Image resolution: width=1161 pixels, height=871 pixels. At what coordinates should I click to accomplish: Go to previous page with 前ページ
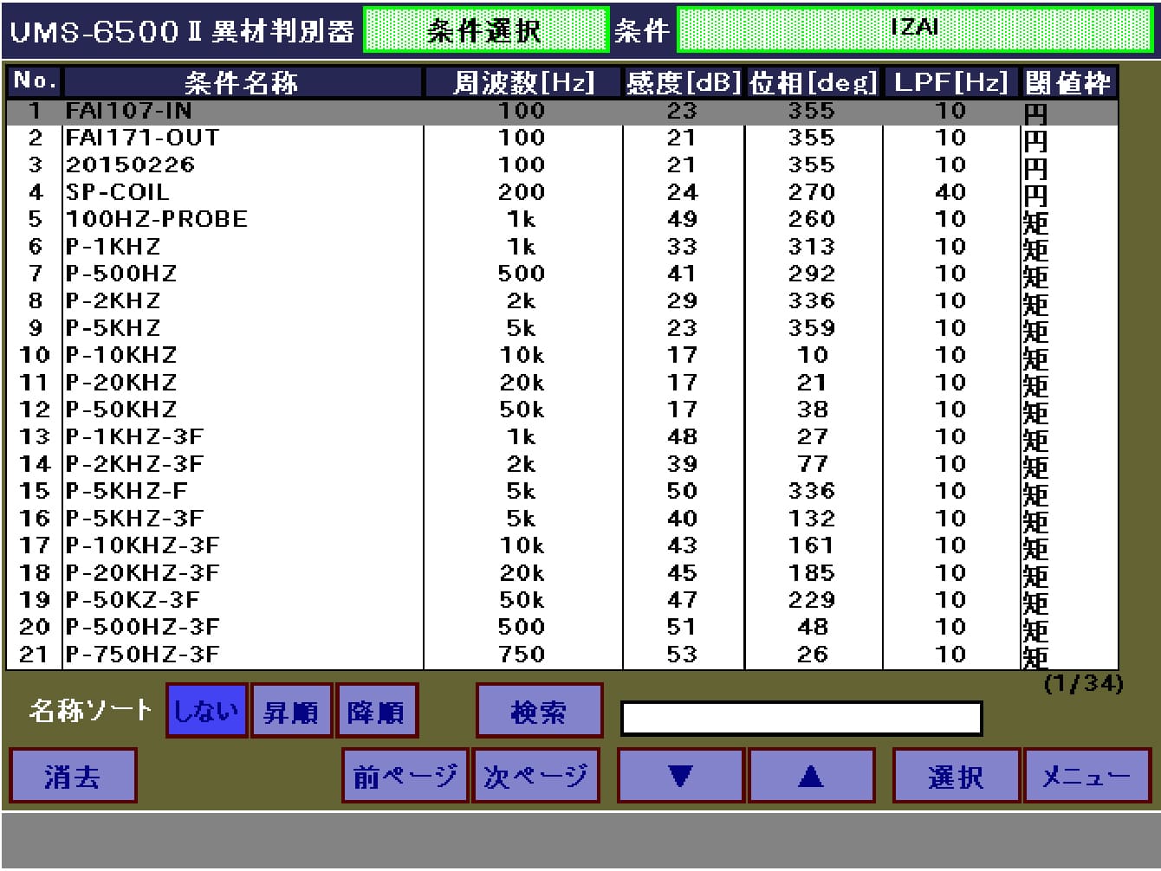[x=405, y=776]
